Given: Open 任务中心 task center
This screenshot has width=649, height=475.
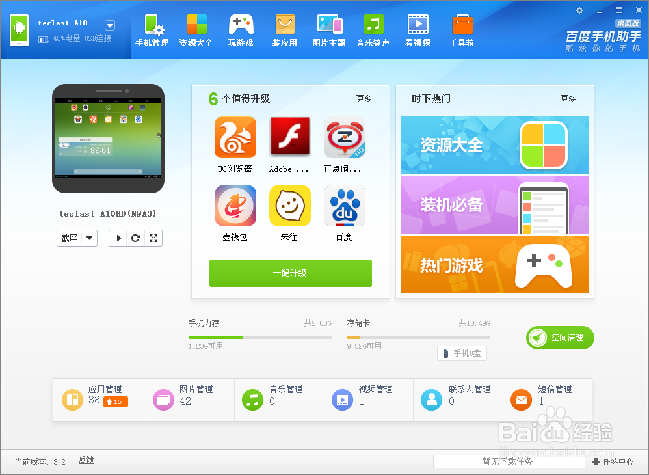Looking at the screenshot, I should tap(613, 462).
